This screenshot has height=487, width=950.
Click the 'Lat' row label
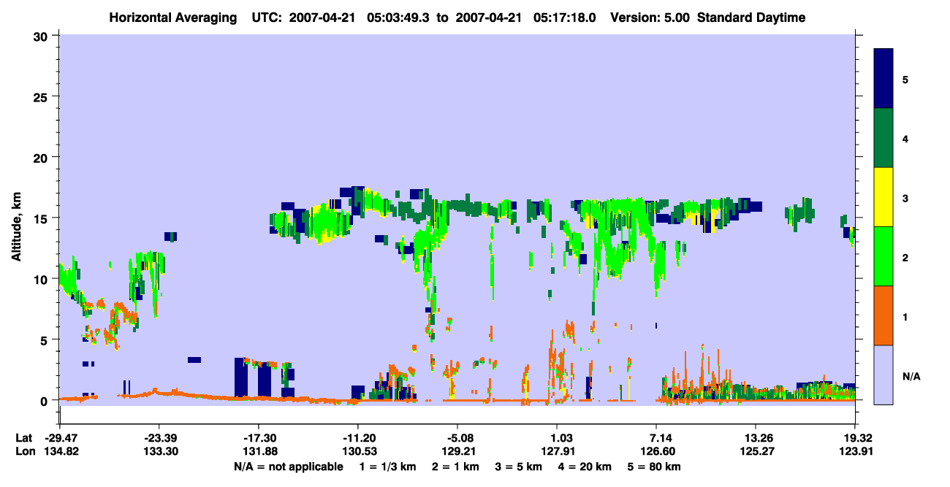(23, 438)
